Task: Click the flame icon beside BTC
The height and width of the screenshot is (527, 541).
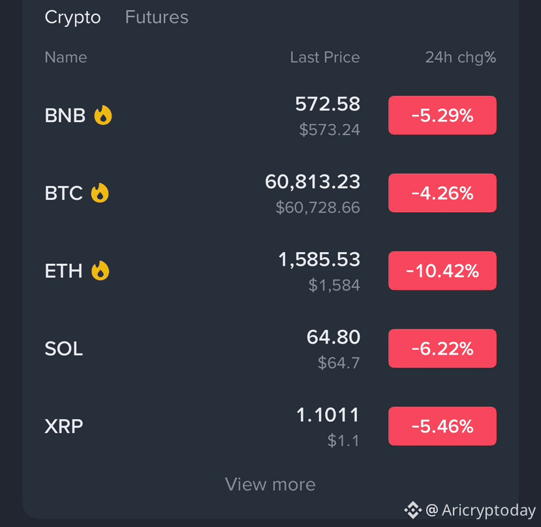Action: click(100, 193)
